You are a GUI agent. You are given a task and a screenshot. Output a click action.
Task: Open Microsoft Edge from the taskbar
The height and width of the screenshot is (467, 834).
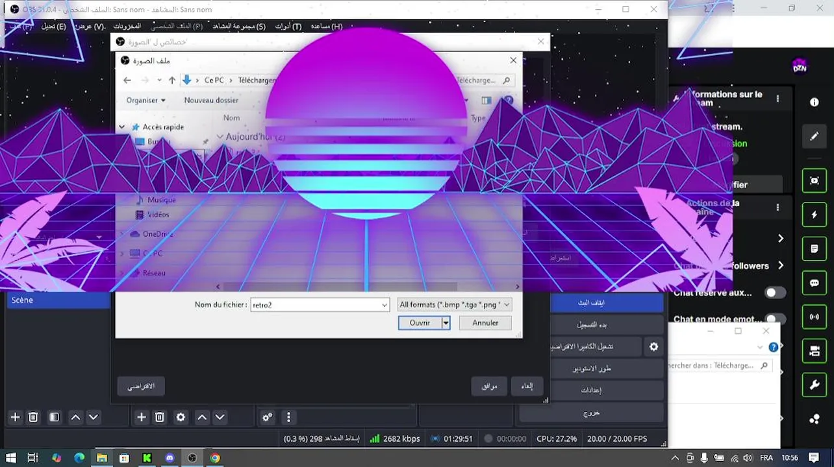pos(79,458)
